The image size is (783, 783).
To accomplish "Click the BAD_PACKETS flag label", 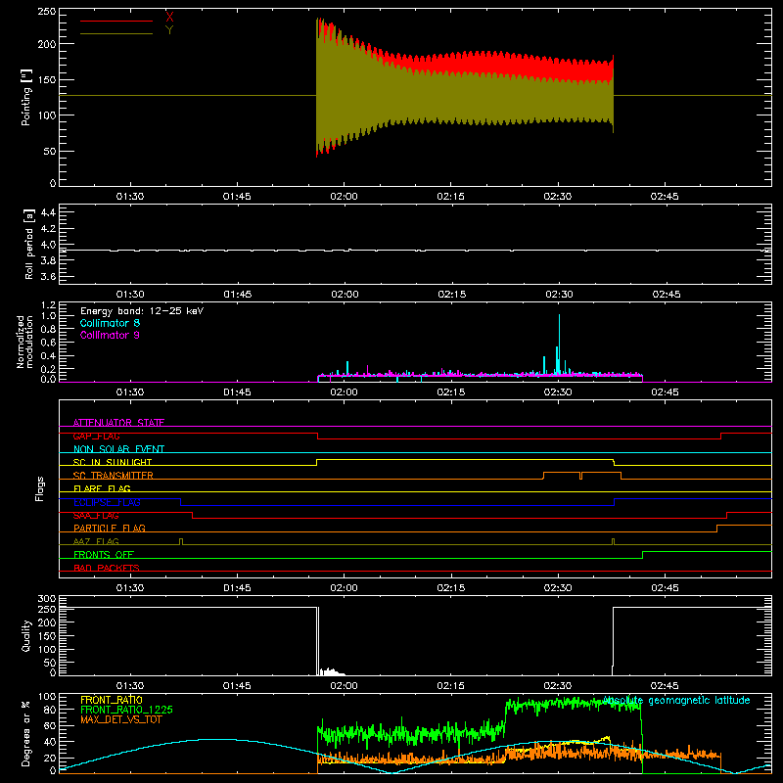I will (x=107, y=568).
